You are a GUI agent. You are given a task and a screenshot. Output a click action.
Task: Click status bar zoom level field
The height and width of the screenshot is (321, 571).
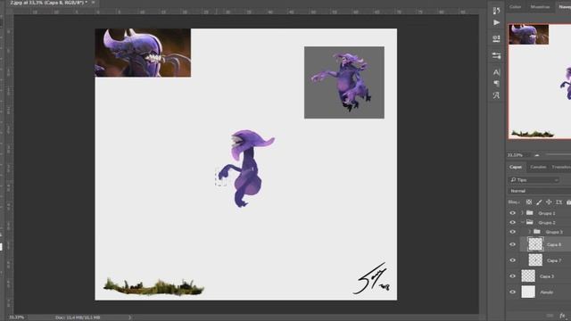16,317
